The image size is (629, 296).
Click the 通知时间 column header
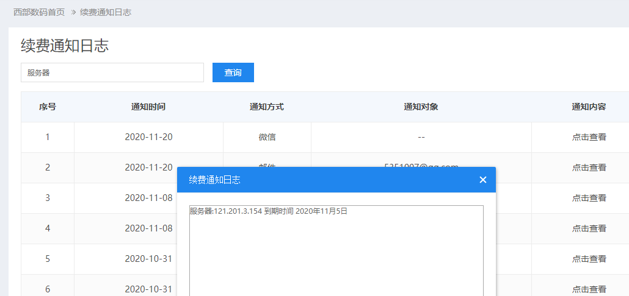click(x=148, y=107)
